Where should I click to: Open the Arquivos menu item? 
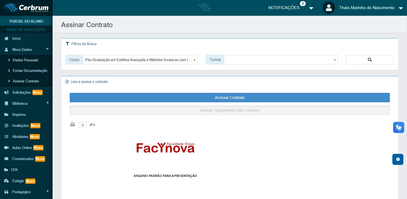coord(26,114)
